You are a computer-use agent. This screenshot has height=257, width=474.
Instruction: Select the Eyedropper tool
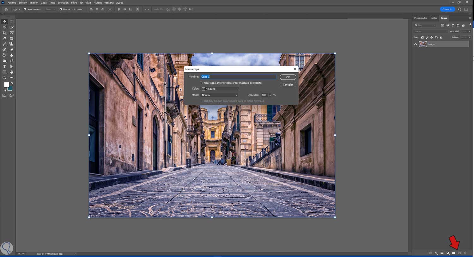[4, 39]
